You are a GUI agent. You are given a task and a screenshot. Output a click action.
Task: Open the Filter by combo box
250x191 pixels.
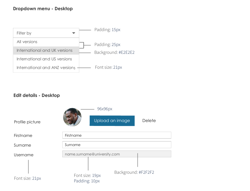[x=46, y=33]
